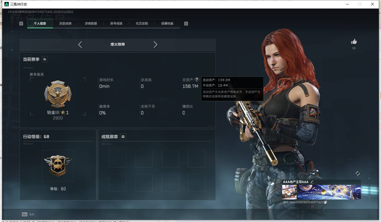Go to the 账号成就 tab

pyautogui.click(x=116, y=24)
